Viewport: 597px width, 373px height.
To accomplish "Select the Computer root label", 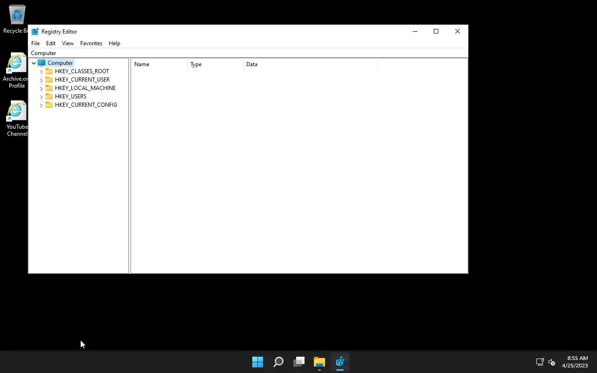I will point(60,63).
